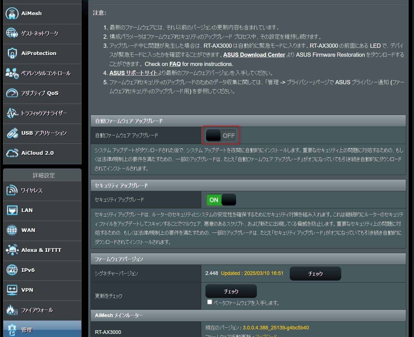
Task: Select ワイヤレス in the sidebar menu
Action: pos(31,190)
